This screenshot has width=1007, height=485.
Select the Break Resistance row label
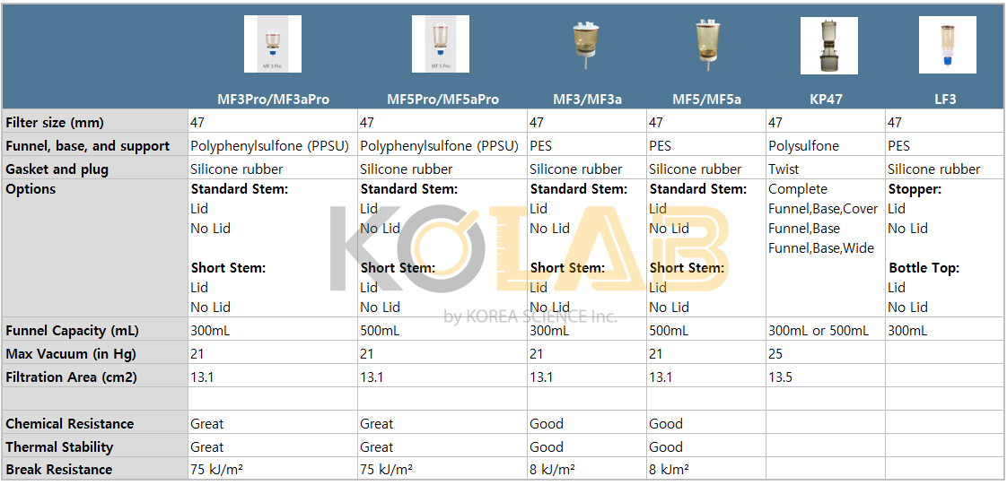click(x=59, y=470)
